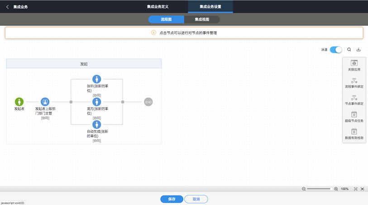Open the 超级节点任务 panel icon
The width and height of the screenshot is (368, 205).
(x=354, y=114)
